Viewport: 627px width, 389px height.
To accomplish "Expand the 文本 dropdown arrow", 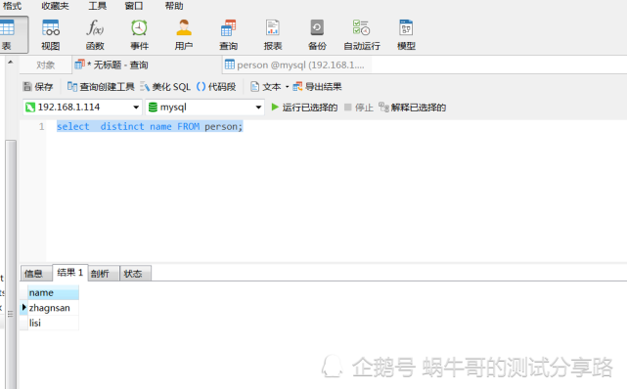I will pos(287,87).
